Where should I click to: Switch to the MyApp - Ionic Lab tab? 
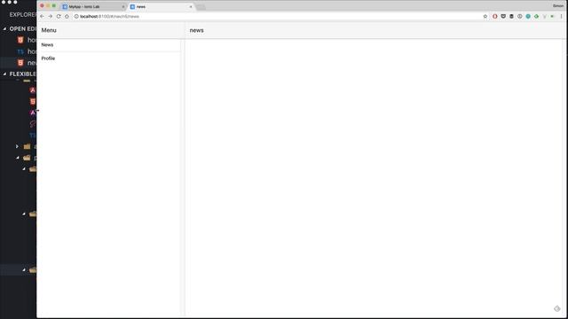[x=93, y=6]
